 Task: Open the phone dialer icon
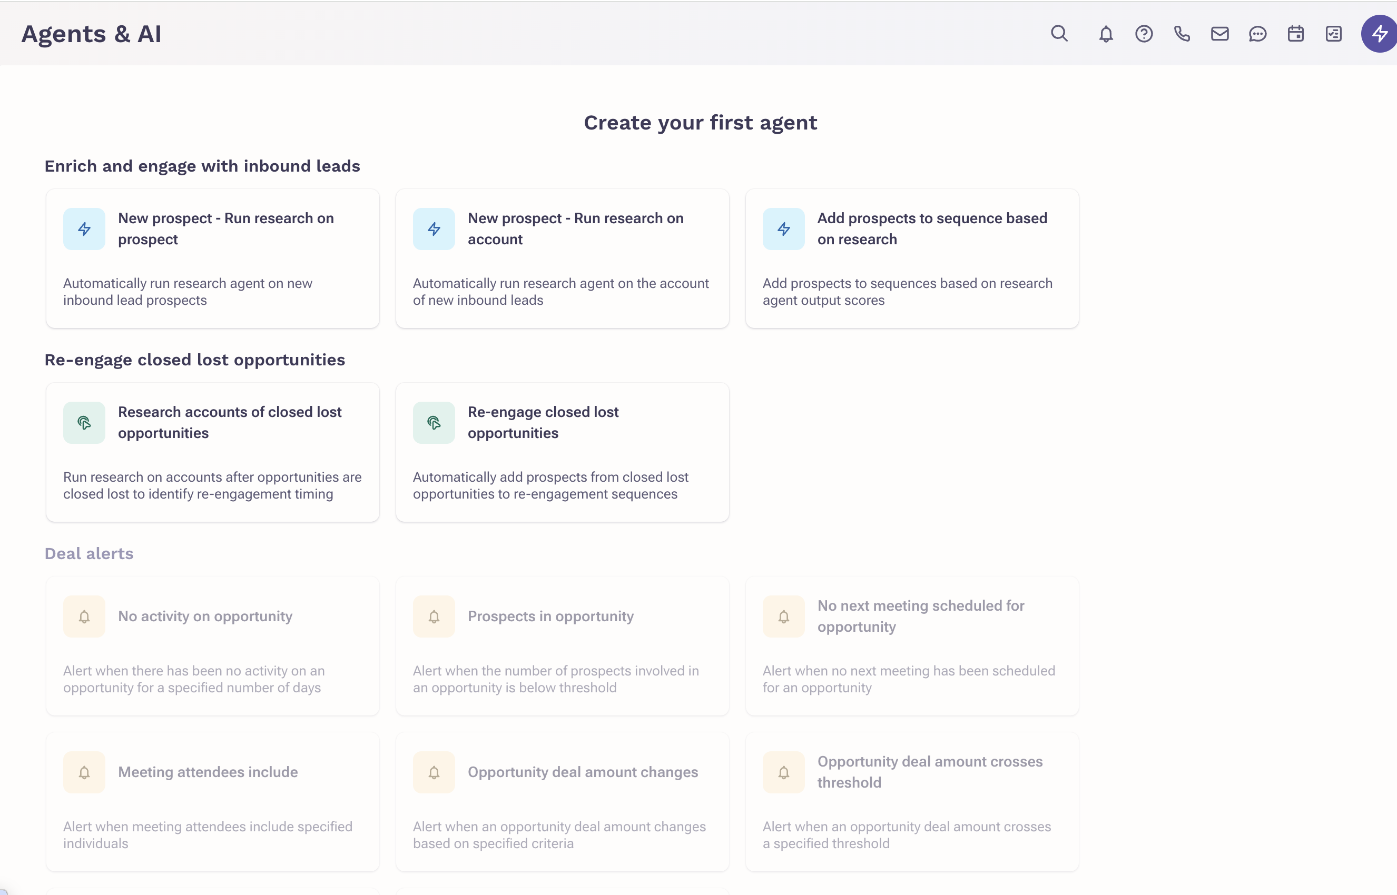(1182, 34)
